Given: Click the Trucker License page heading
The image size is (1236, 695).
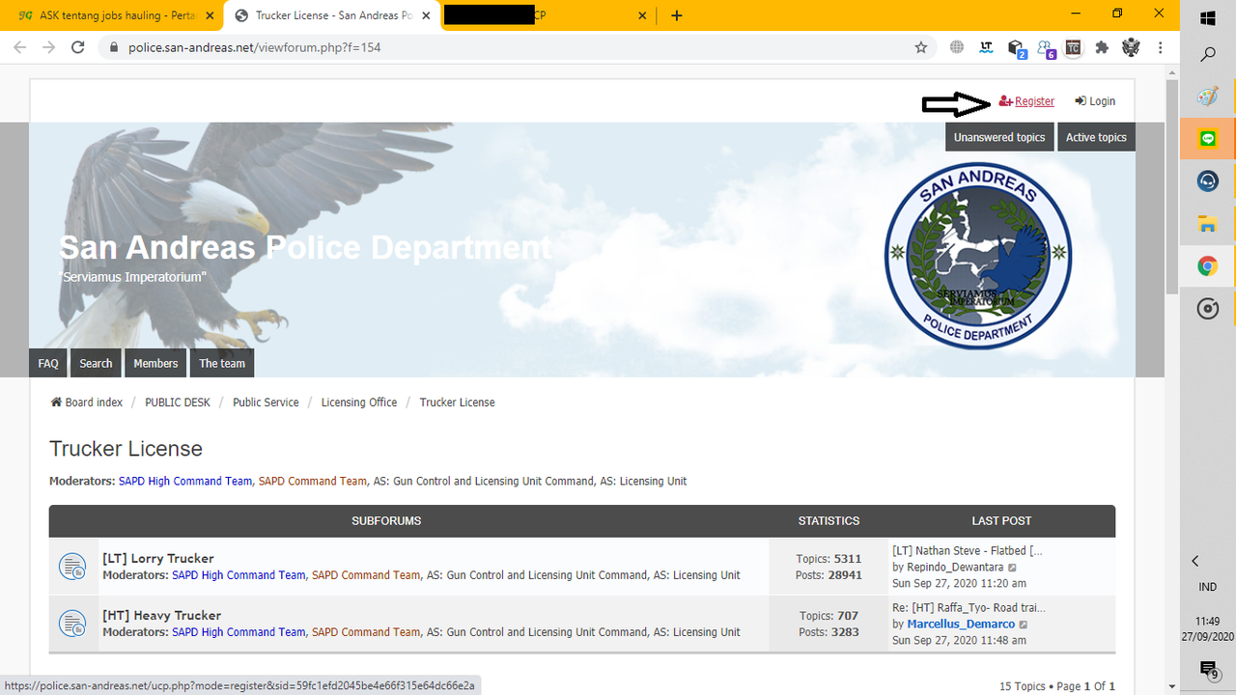Looking at the screenshot, I should (x=126, y=449).
